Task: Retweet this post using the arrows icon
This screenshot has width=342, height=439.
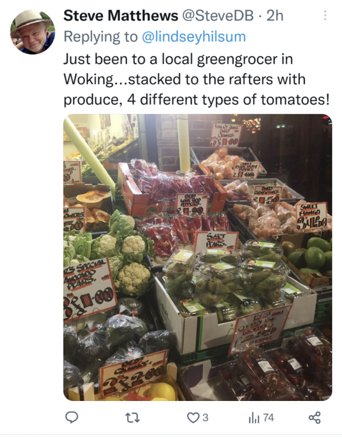Action: (132, 418)
